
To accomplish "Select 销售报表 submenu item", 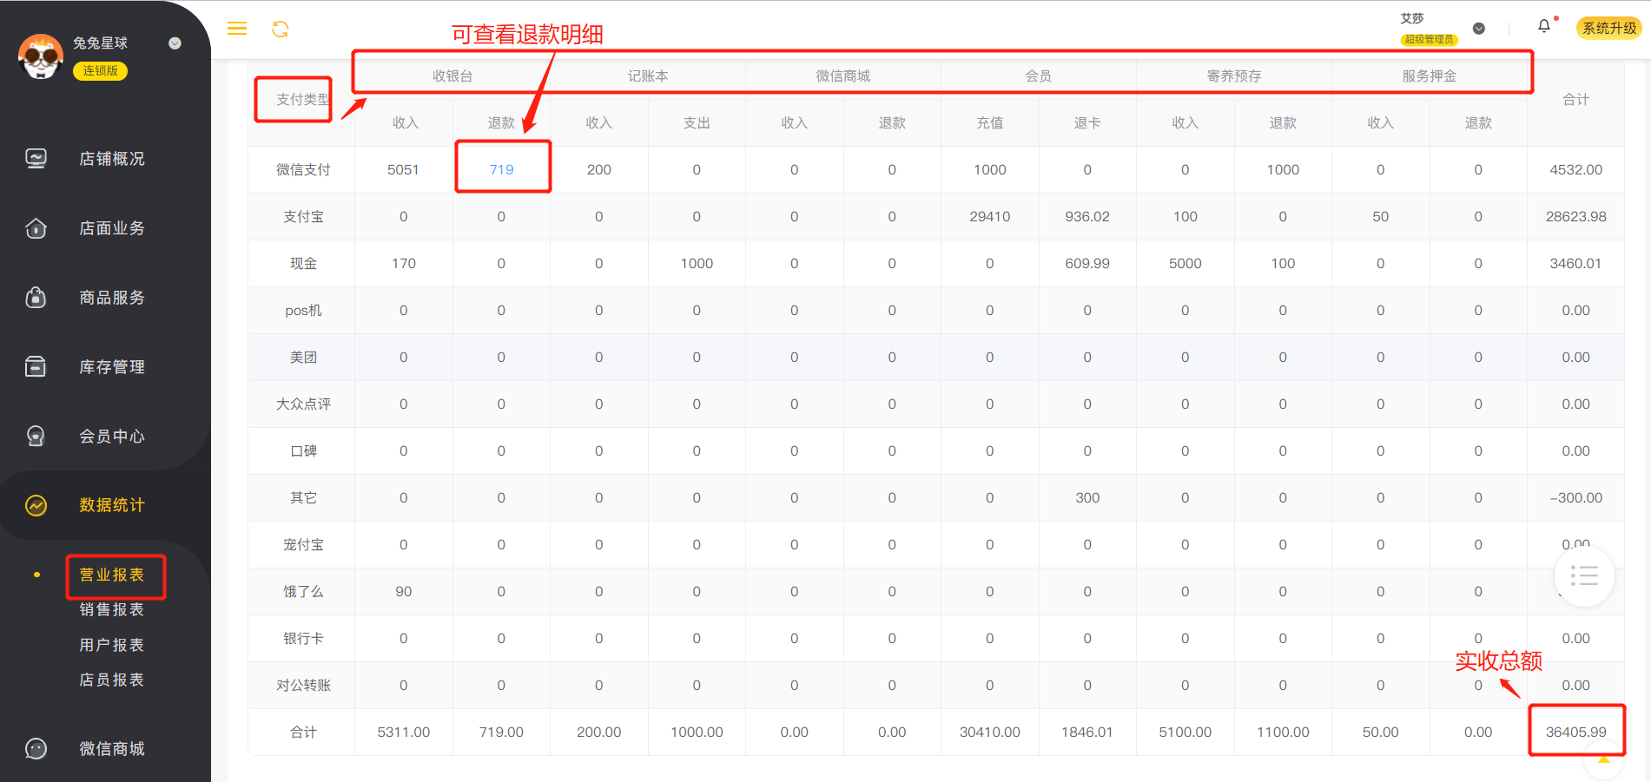I will click(x=112, y=609).
